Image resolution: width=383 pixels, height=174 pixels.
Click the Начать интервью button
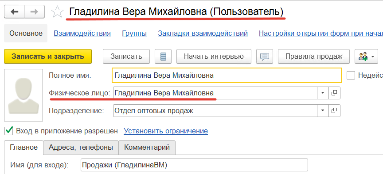coord(214,57)
